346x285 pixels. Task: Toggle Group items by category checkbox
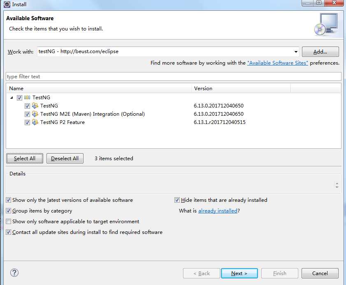pyautogui.click(x=8, y=210)
